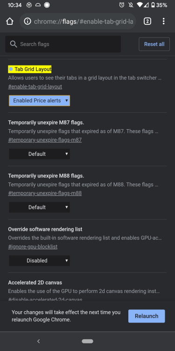Expand the M87 flags Default dropdown
Image resolution: width=175 pixels, height=351 pixels.
(39, 154)
